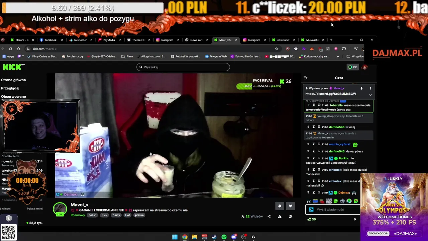Open Chrome extensions puzzle icon

(344, 49)
